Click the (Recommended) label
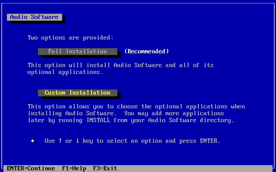 147,51
